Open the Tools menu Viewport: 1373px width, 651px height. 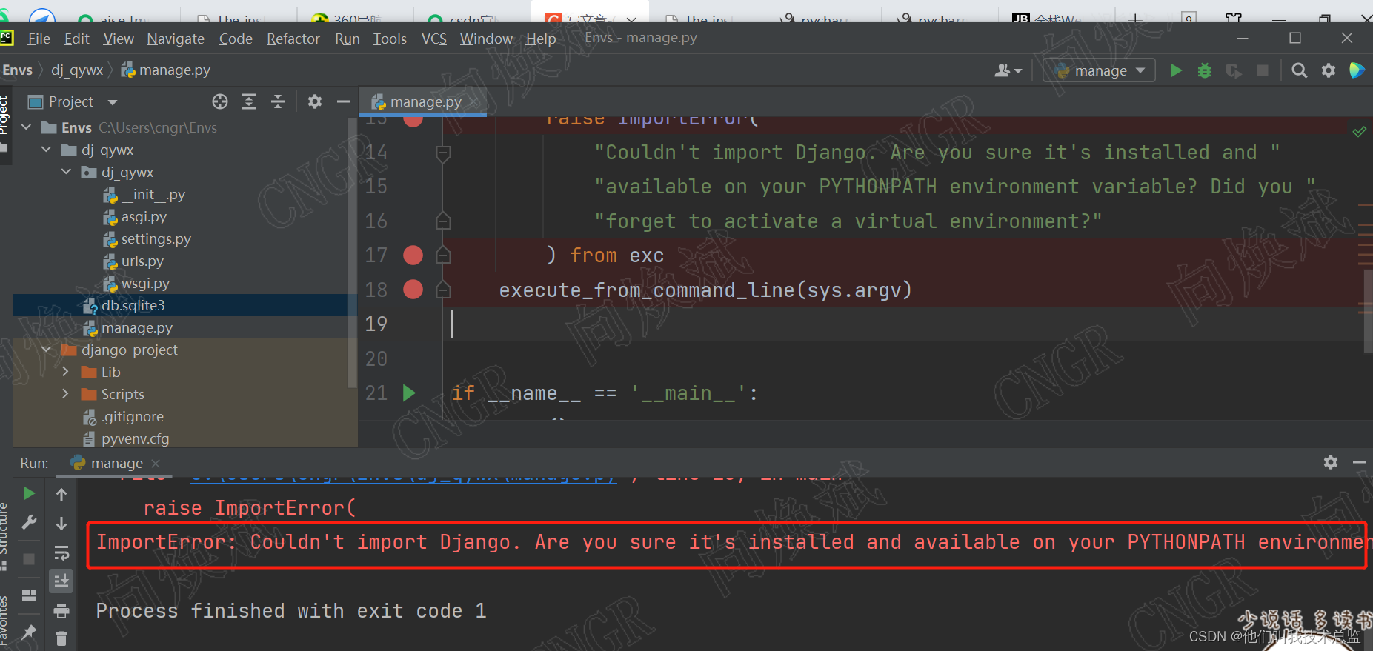(x=390, y=39)
